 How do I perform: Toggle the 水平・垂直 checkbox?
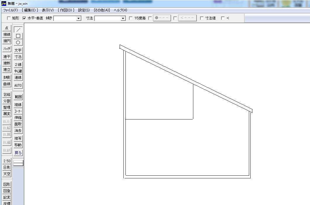point(24,18)
